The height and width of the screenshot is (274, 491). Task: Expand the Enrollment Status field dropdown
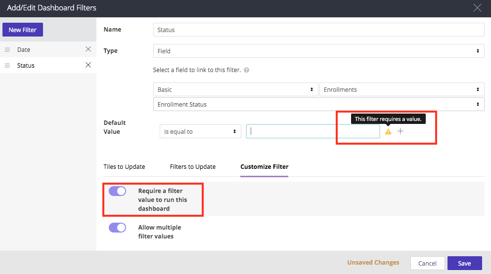pos(318,104)
